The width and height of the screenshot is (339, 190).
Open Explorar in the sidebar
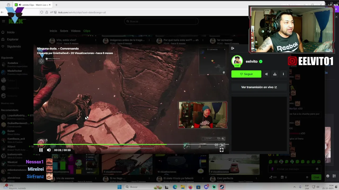click(x=13, y=39)
